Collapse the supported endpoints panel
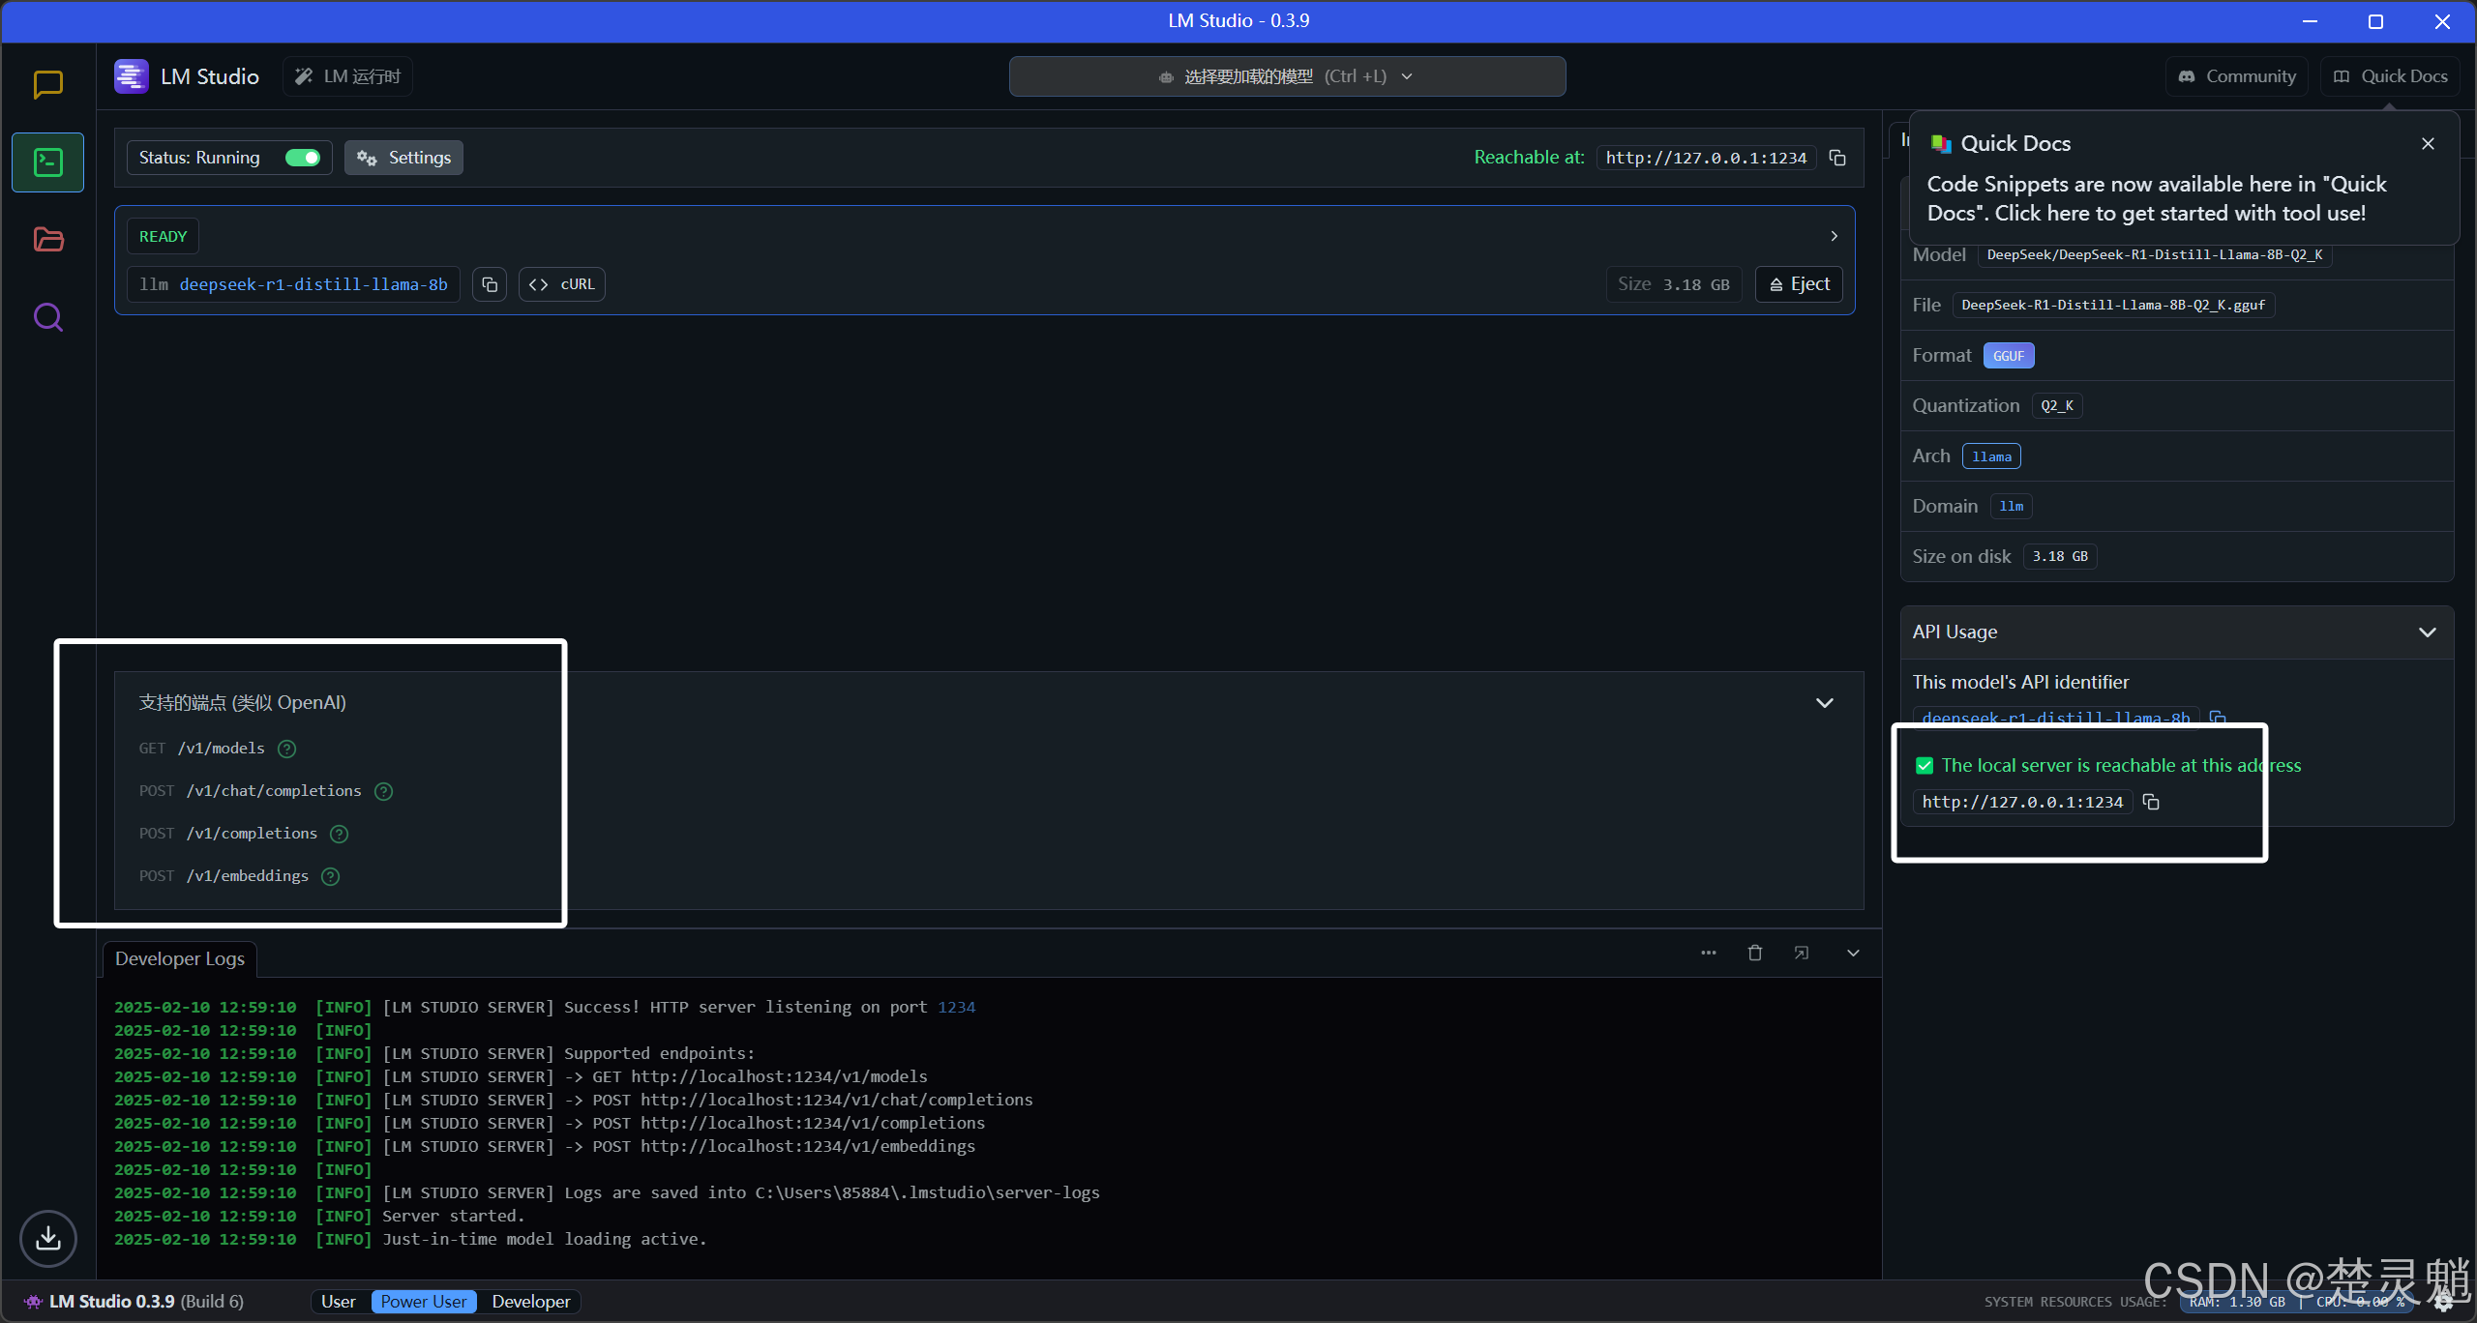Image resolution: width=2477 pixels, height=1323 pixels. tap(1825, 703)
